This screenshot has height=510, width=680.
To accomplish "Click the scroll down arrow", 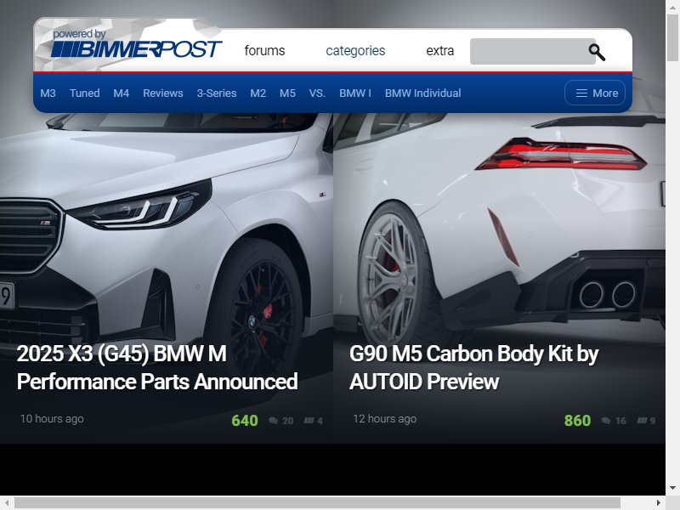I will pos(672,488).
